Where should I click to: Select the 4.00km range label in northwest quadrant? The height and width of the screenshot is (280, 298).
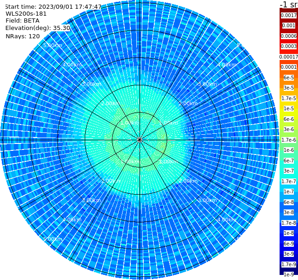tap(72, 65)
